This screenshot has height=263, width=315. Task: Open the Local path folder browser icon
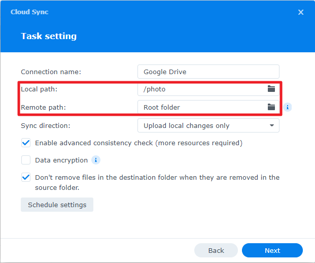click(x=271, y=89)
